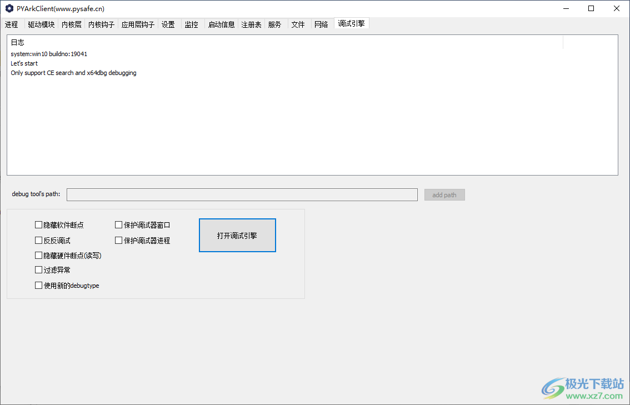Enable the 保护调试器进程 checkbox
Screen dimensions: 630x405
tap(118, 240)
